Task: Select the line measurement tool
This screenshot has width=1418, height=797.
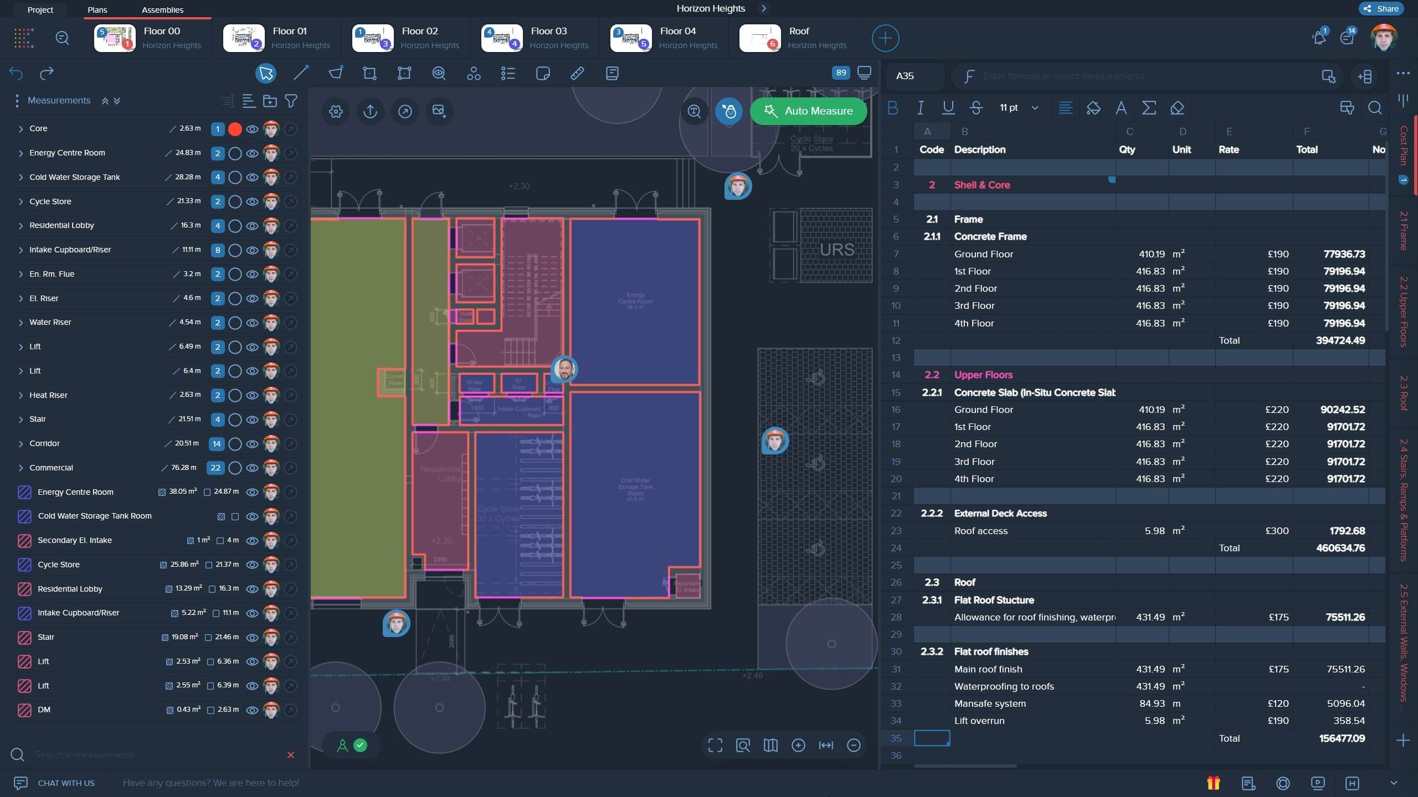Action: (x=300, y=73)
